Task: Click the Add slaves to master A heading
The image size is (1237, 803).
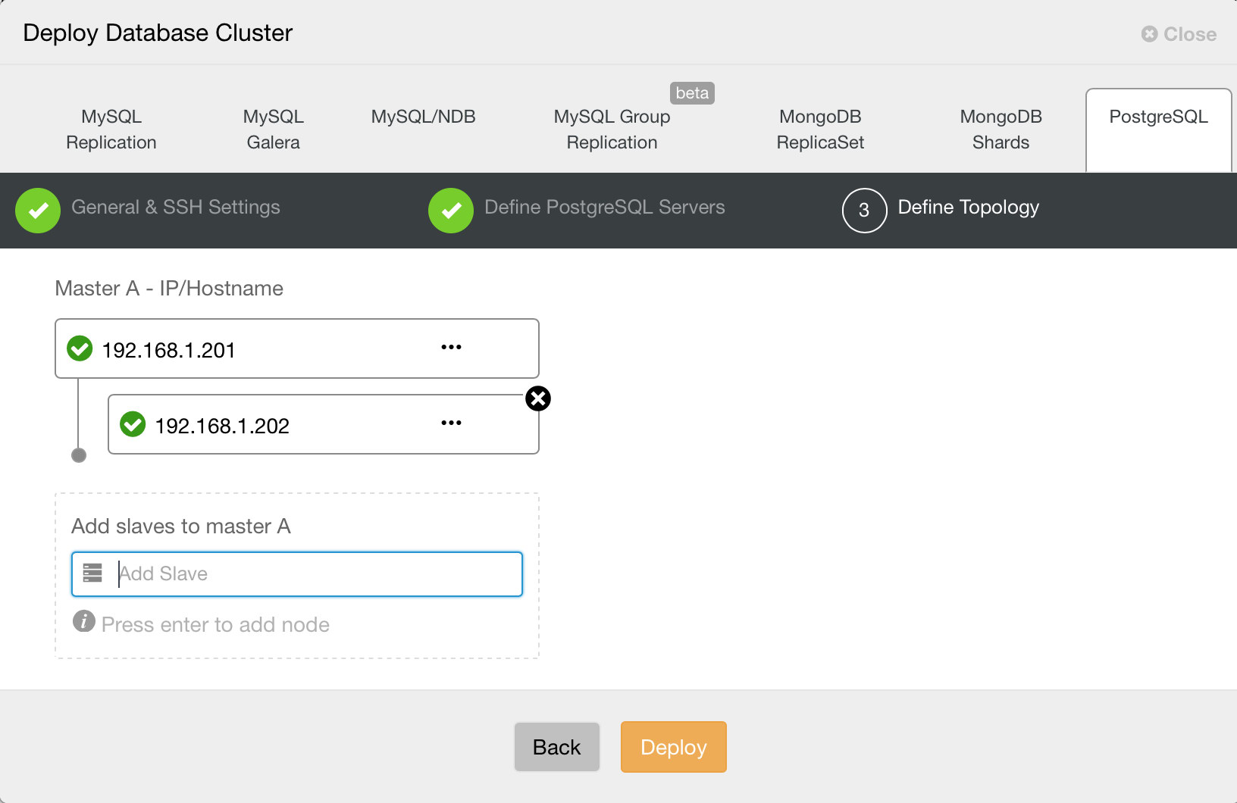Action: point(181,526)
